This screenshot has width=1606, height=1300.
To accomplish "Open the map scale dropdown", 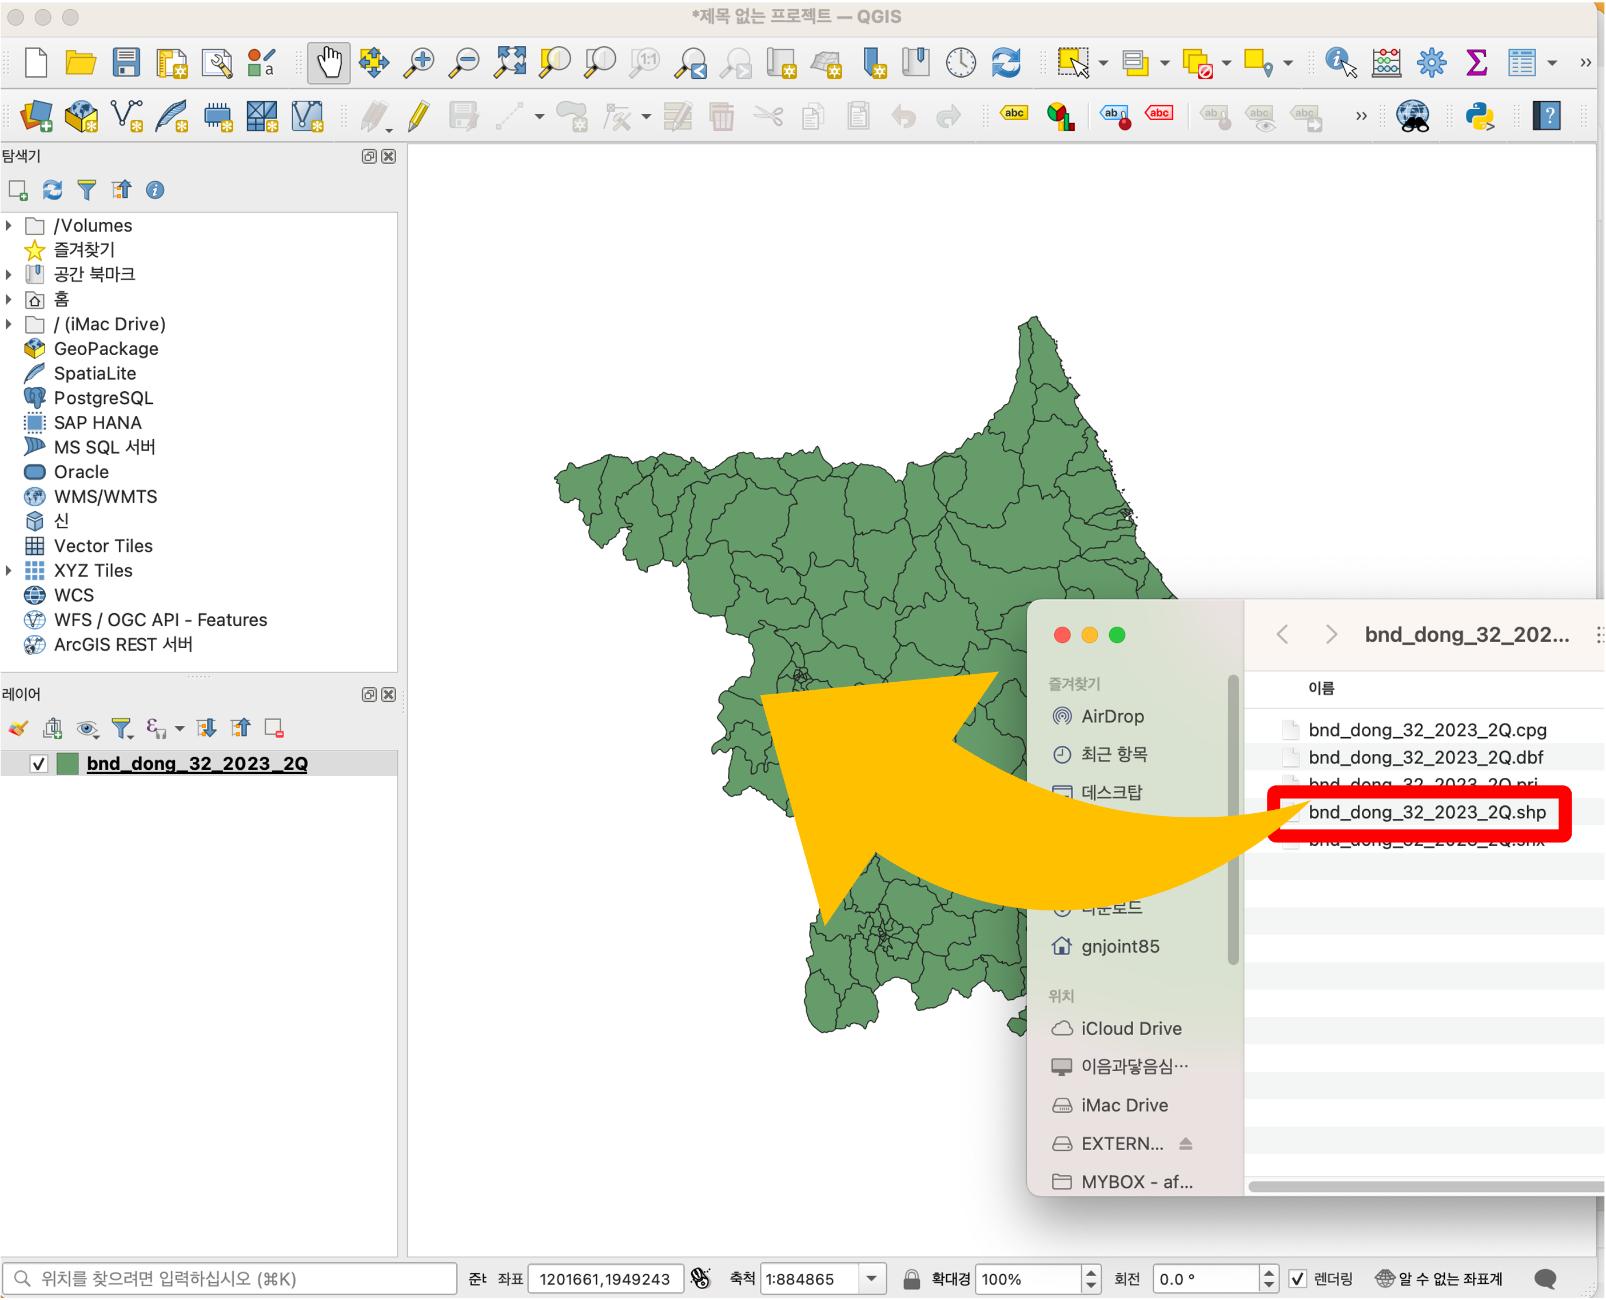I will click(x=871, y=1279).
